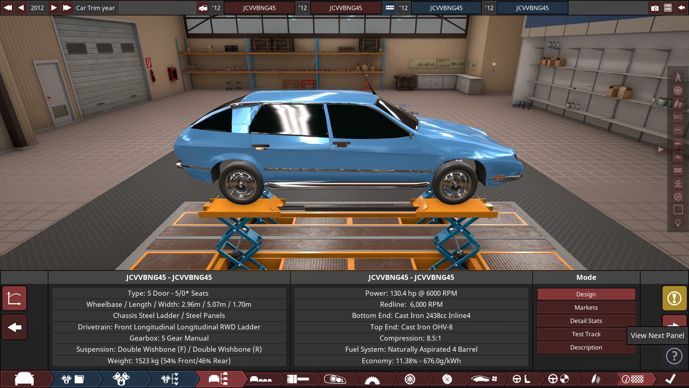Toggle the walking person view icon
The height and width of the screenshot is (388, 689).
click(x=678, y=77)
